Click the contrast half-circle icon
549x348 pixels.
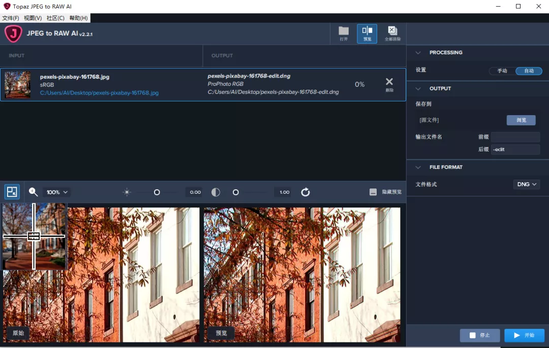pos(216,192)
